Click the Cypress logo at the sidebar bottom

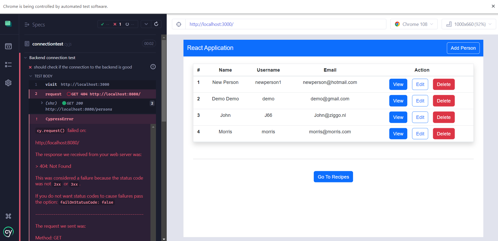pyautogui.click(x=8, y=232)
